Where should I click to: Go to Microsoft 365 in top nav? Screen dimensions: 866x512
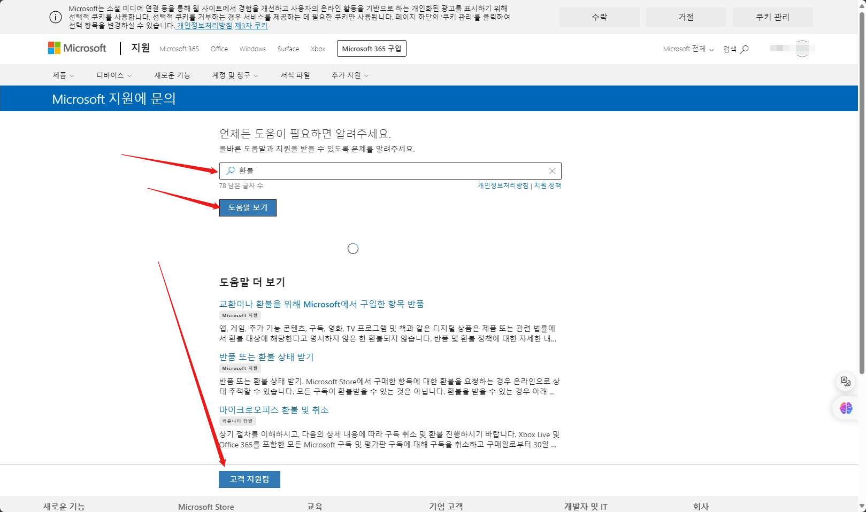pyautogui.click(x=179, y=49)
